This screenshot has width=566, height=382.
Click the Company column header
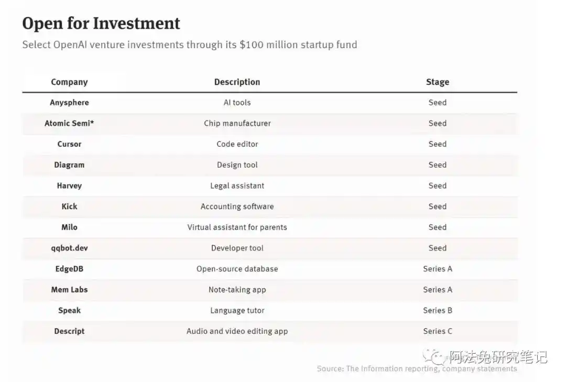tap(69, 82)
